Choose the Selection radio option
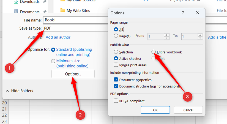Viewport: 227px width, 124px height. click(116, 52)
